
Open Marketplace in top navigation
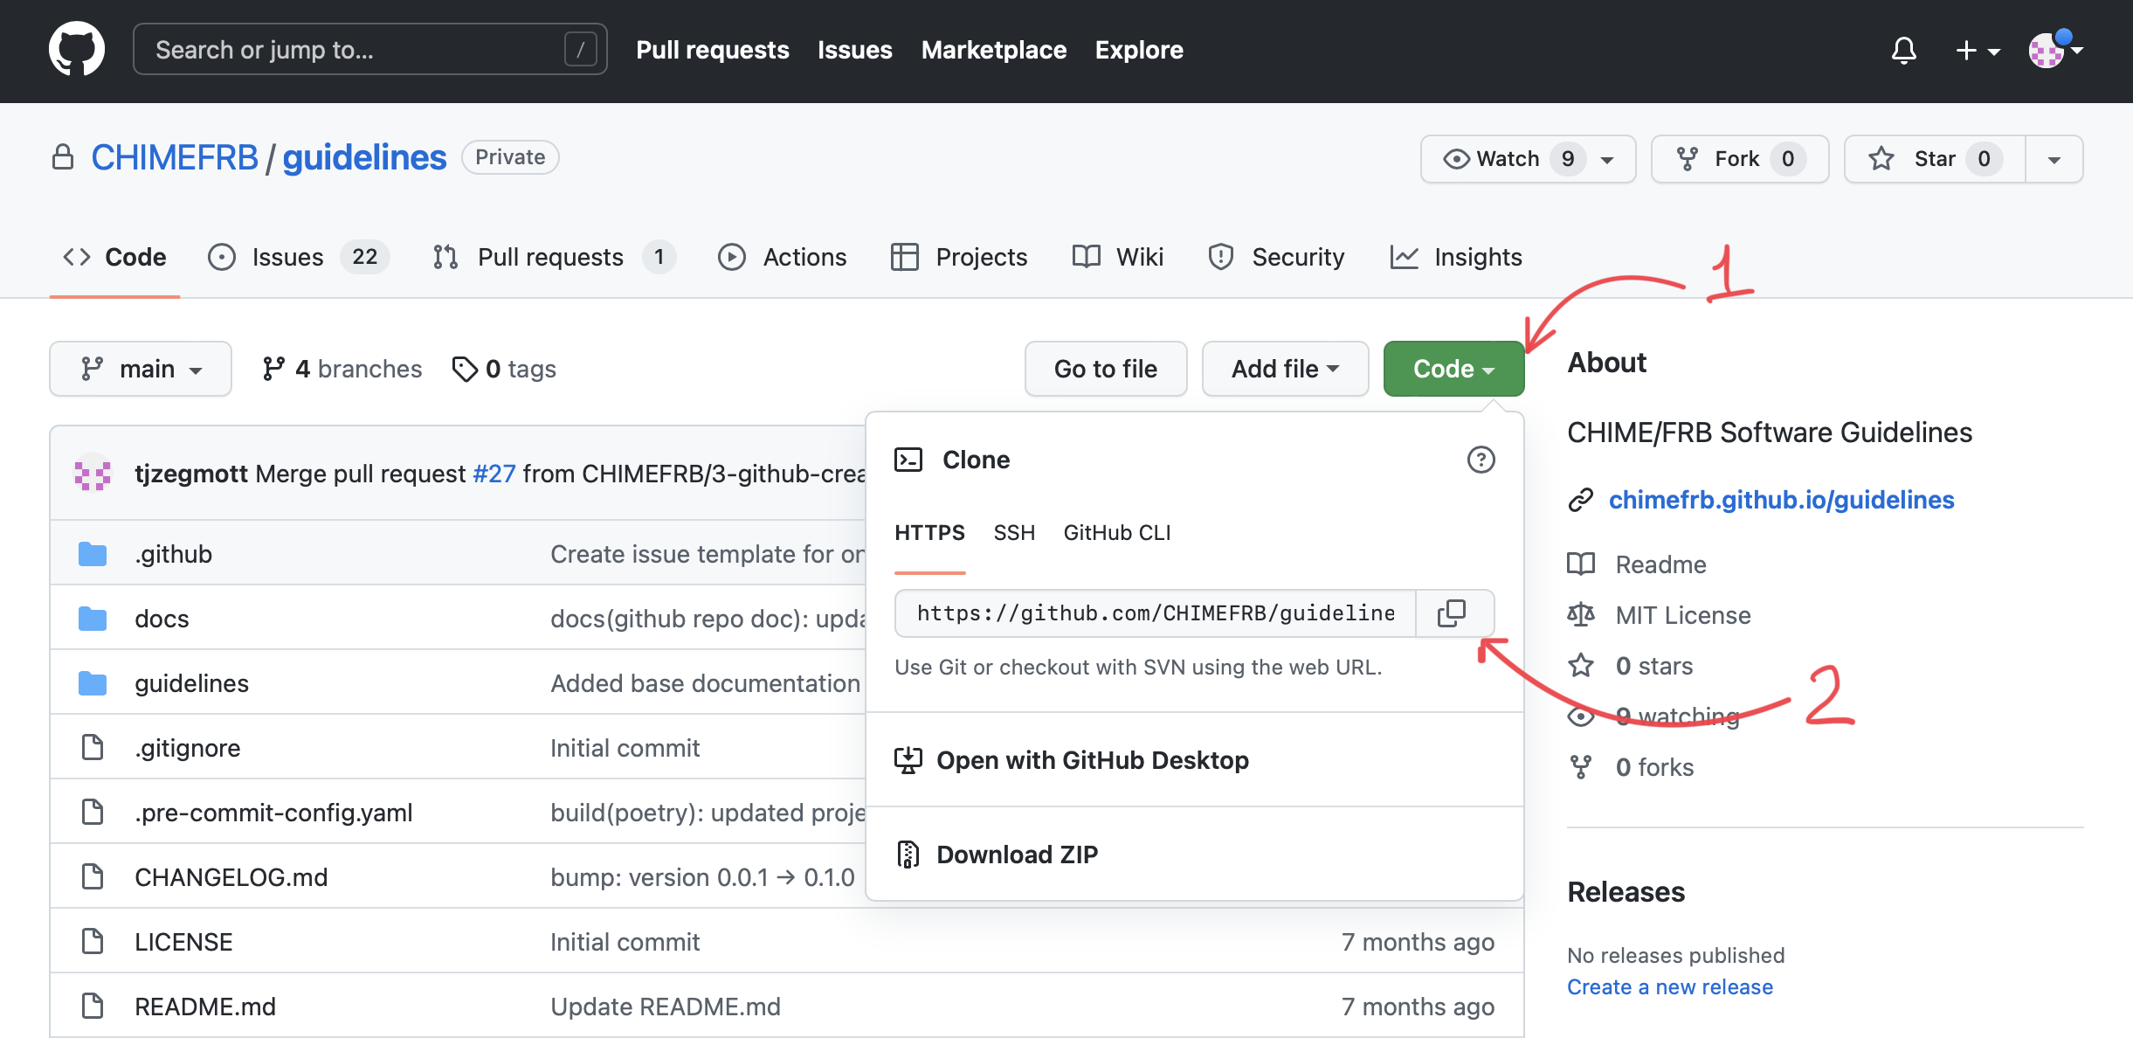994,50
